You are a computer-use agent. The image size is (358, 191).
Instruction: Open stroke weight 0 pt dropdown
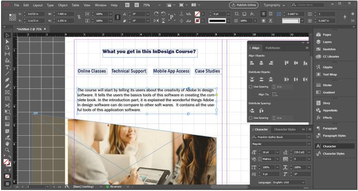(228, 14)
